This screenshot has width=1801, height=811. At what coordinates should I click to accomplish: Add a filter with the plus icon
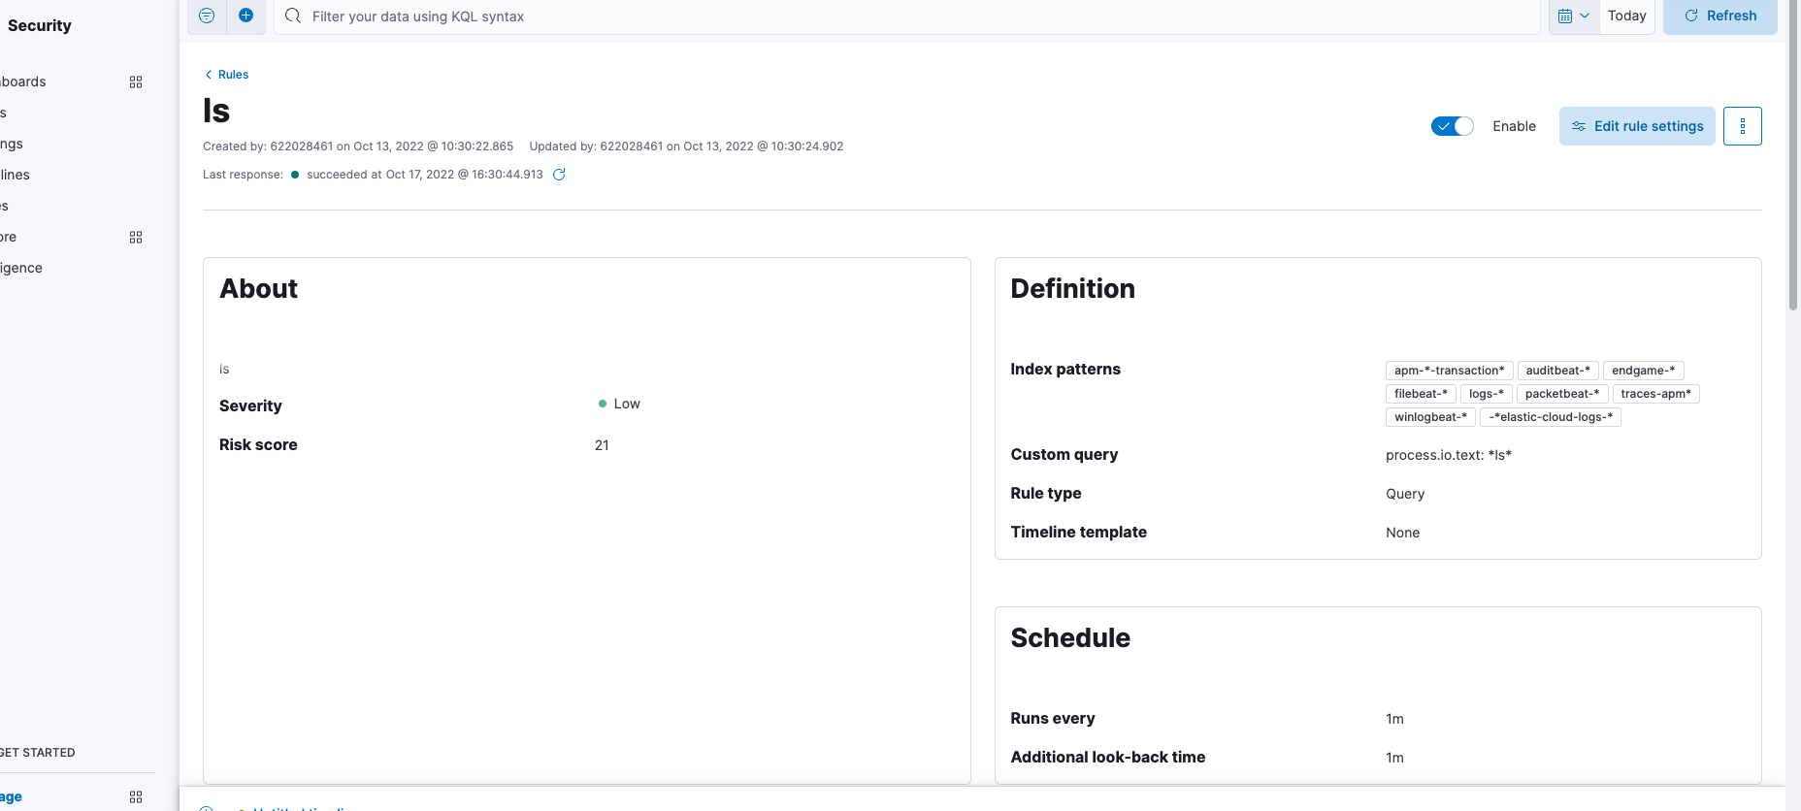point(246,16)
